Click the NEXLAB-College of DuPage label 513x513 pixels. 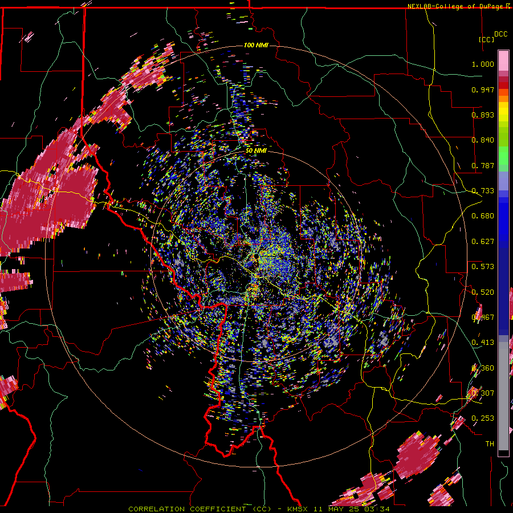(x=455, y=6)
